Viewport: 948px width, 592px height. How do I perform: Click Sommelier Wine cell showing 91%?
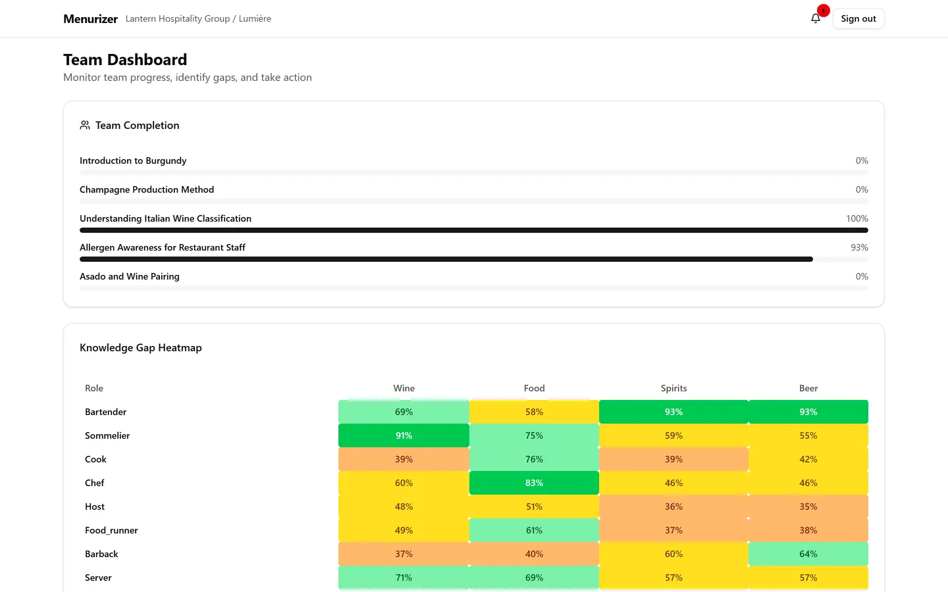click(x=404, y=435)
